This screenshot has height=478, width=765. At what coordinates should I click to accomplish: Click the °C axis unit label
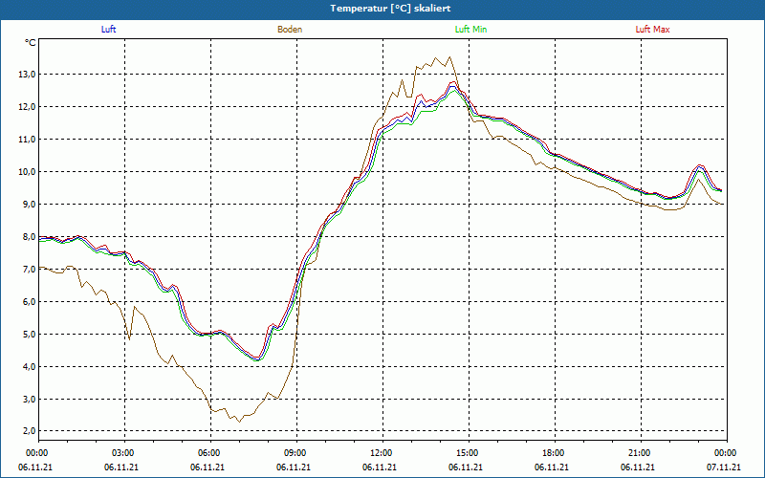pos(31,43)
